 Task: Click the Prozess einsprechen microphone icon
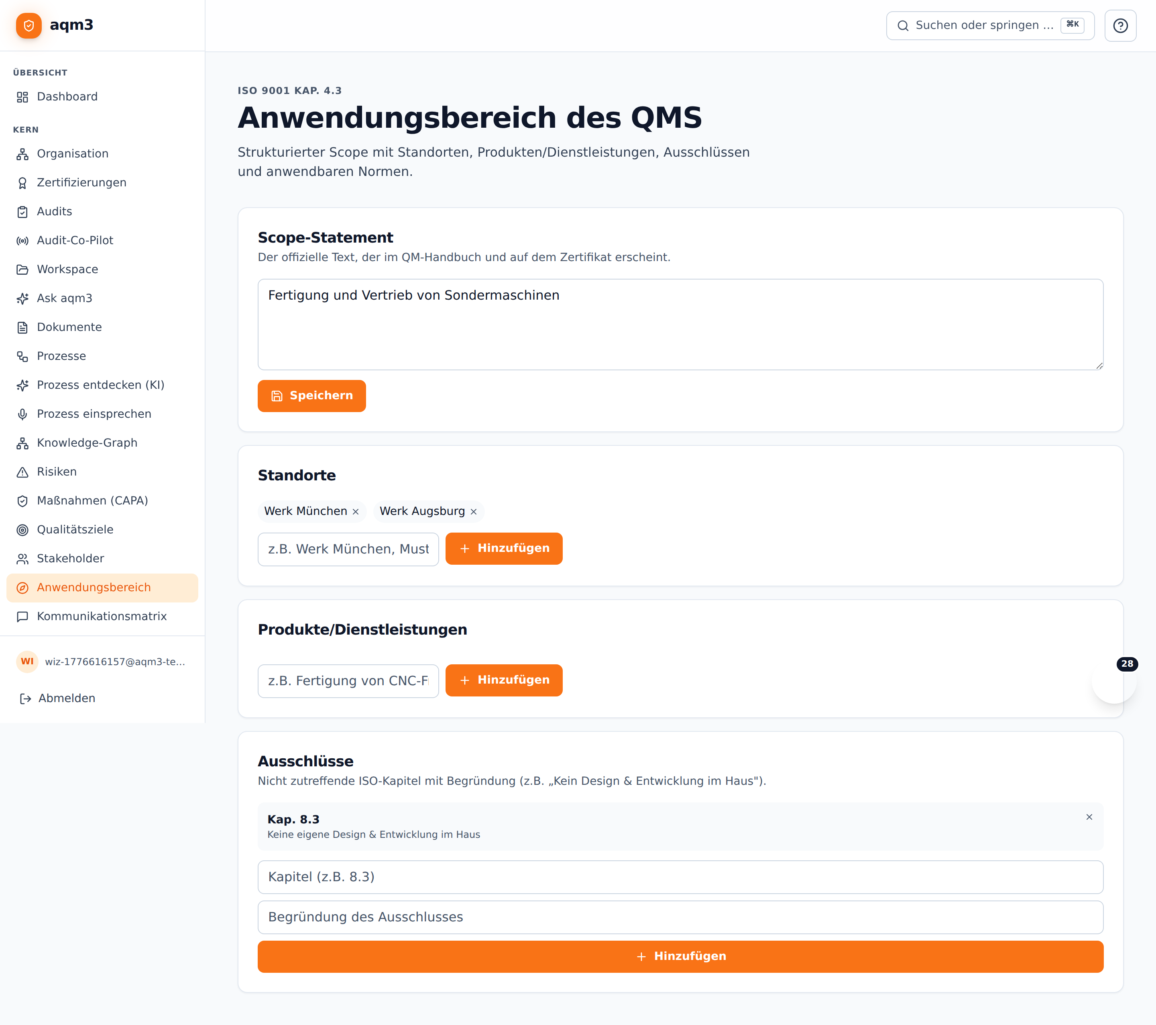[22, 414]
